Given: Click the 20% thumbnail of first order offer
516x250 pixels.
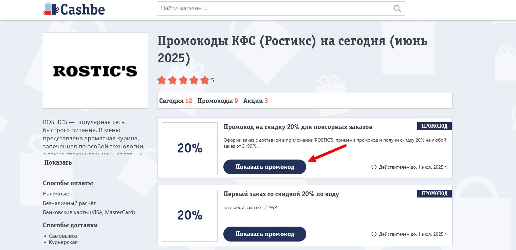Looking at the screenshot, I should click(x=190, y=215).
